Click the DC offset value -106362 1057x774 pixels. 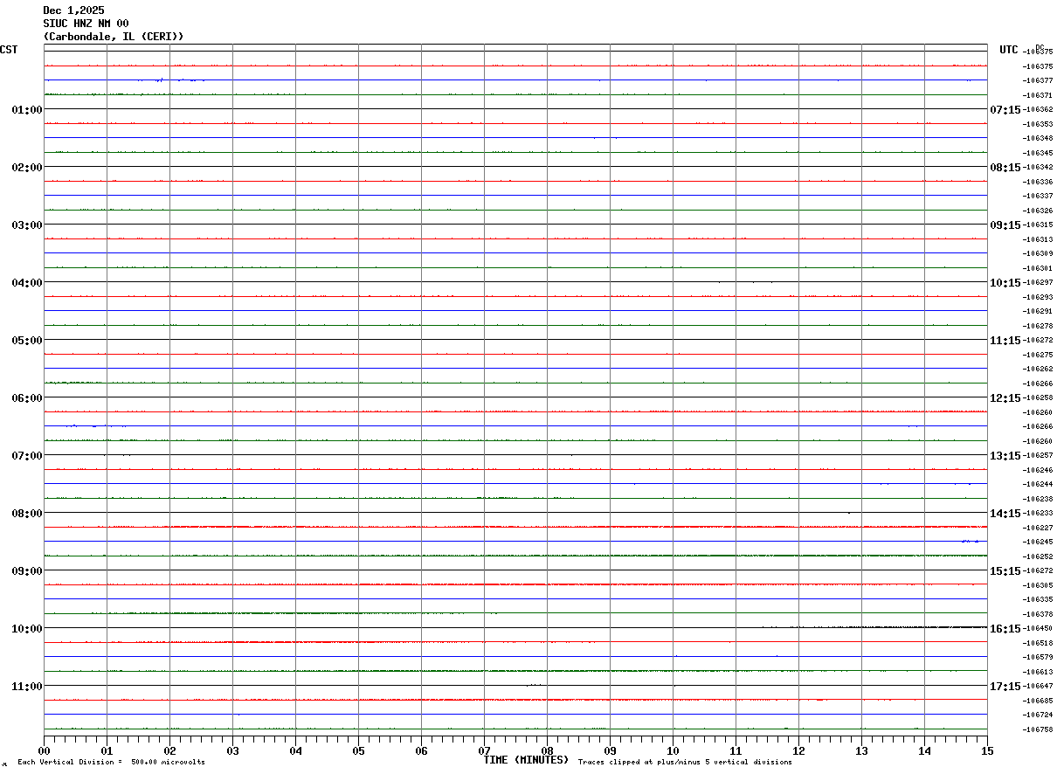tap(1038, 110)
